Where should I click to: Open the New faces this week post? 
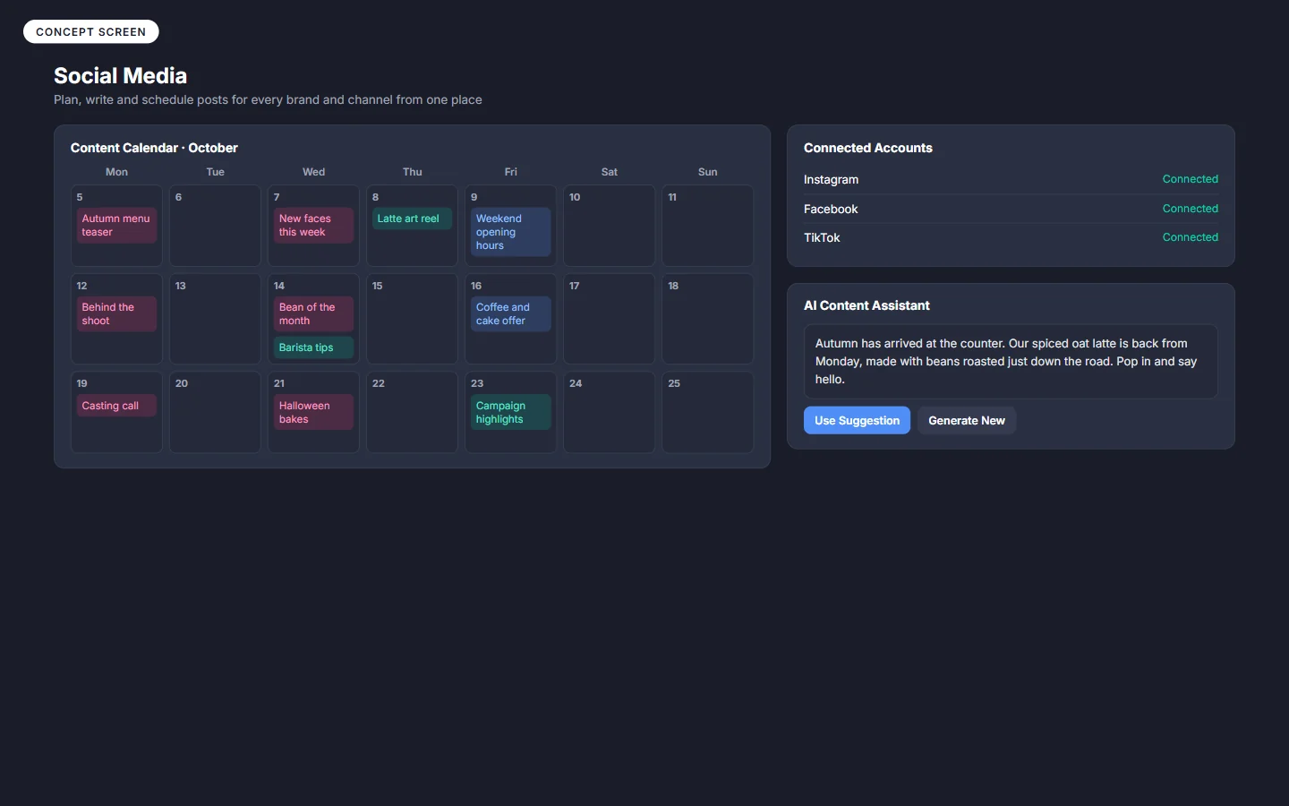[x=313, y=226]
